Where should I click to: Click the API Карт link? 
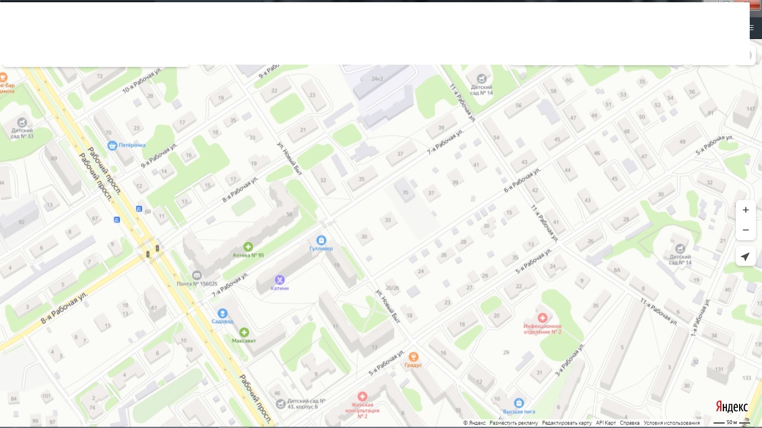coord(606,423)
